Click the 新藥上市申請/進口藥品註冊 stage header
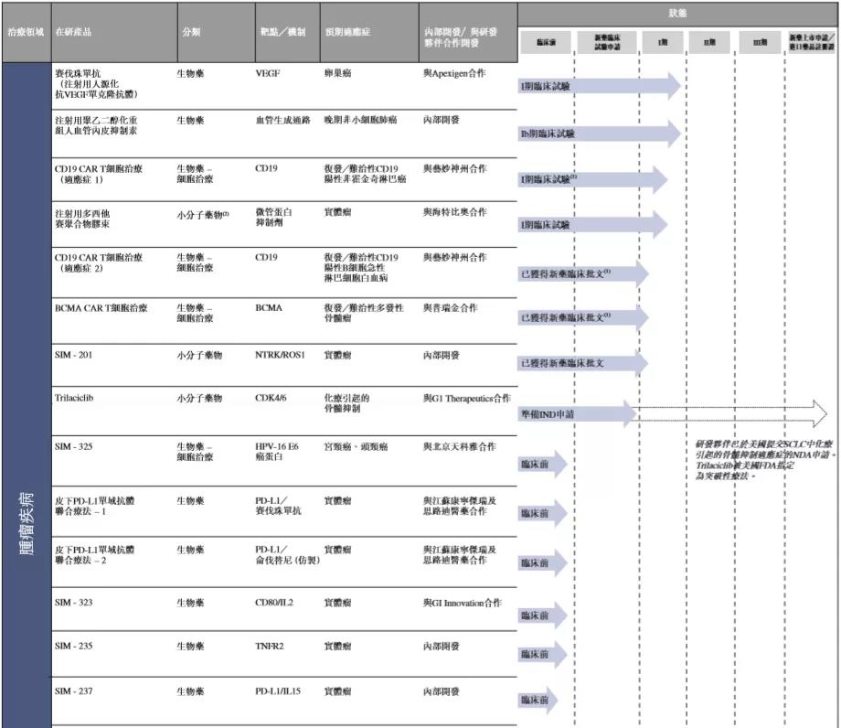Screen dimensions: 841x728 click(x=812, y=42)
